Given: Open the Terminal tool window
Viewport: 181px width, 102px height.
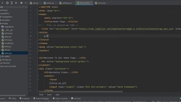Looking at the screenshot, I should (76, 98).
